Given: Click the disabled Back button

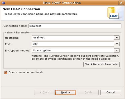Looking at the screenshot, I should tap(44, 92).
